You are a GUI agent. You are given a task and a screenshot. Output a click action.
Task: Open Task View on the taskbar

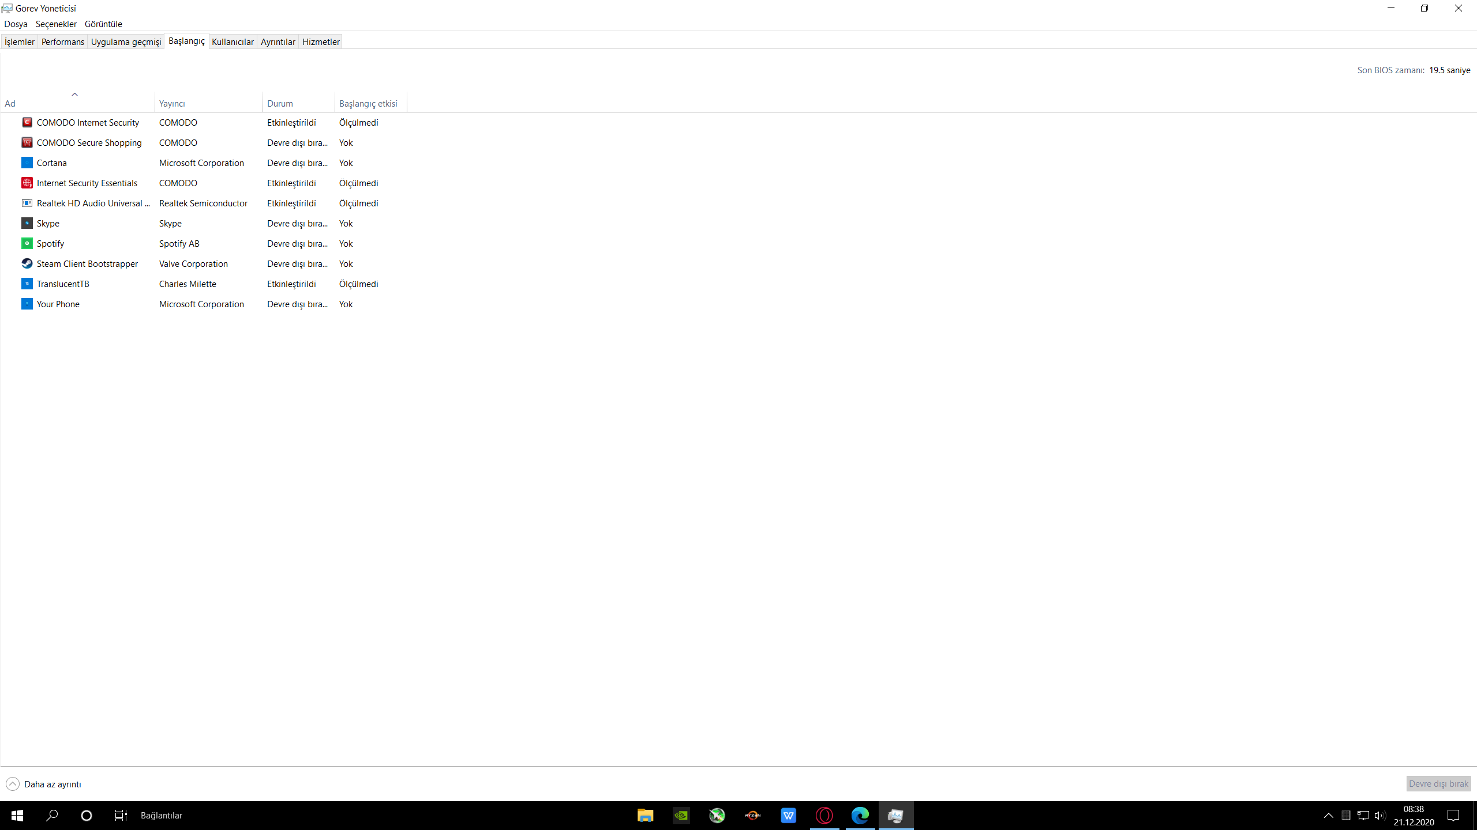tap(121, 815)
